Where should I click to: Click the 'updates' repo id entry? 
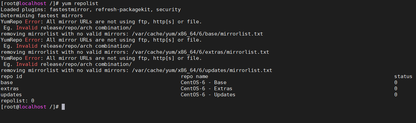[x=11, y=95]
